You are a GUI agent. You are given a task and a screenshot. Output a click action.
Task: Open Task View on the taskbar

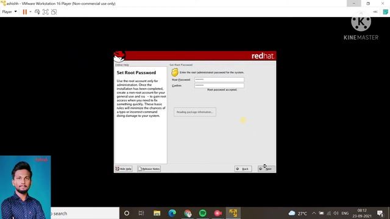click(x=141, y=213)
